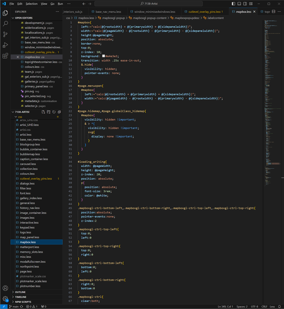Open cutlevel_overlay_pins.less in file tree

pos(36,179)
